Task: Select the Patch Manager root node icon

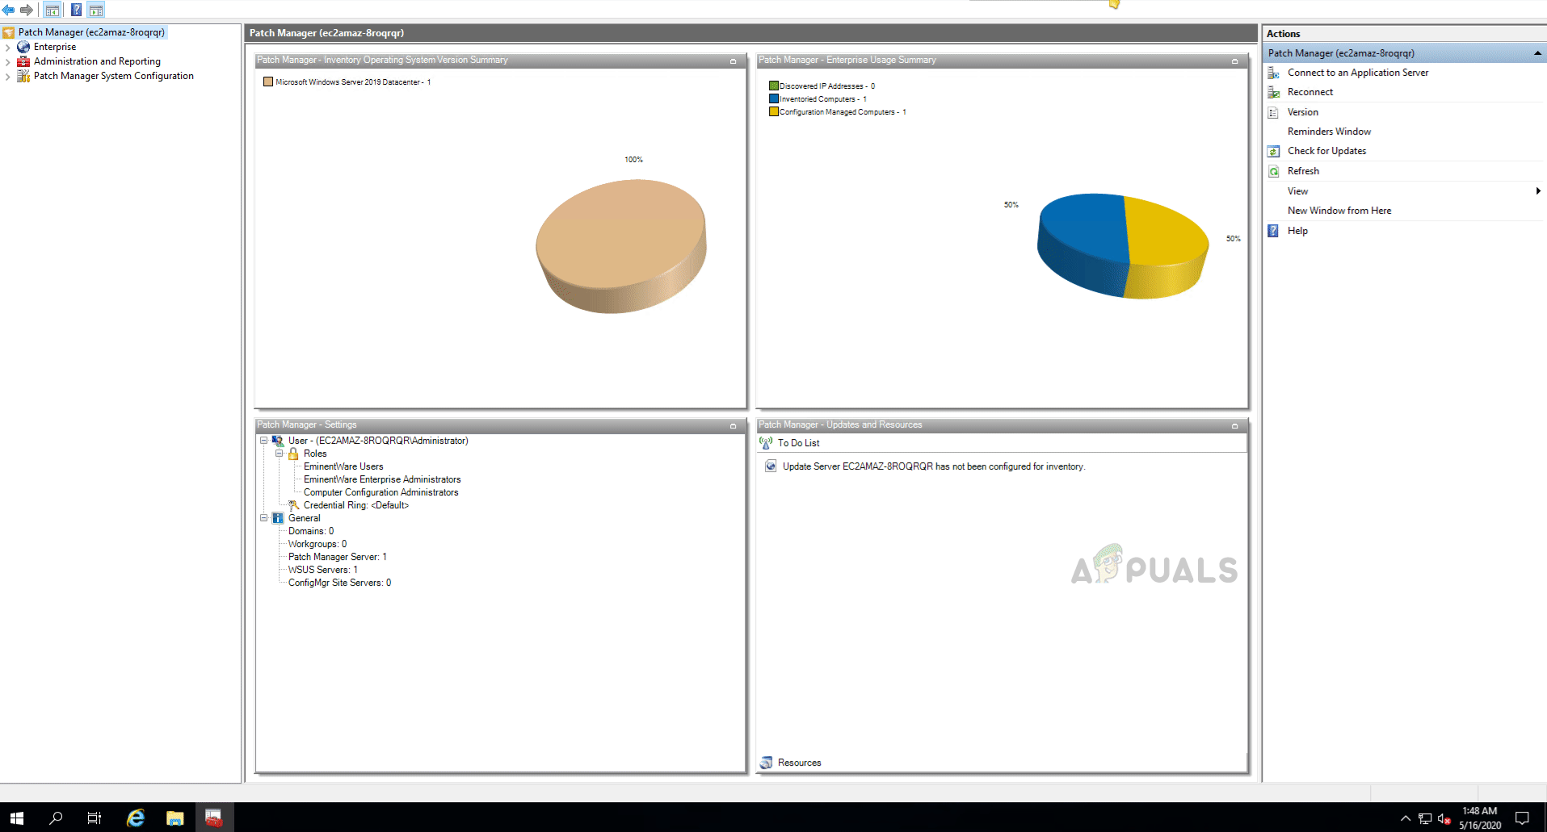Action: (x=9, y=32)
